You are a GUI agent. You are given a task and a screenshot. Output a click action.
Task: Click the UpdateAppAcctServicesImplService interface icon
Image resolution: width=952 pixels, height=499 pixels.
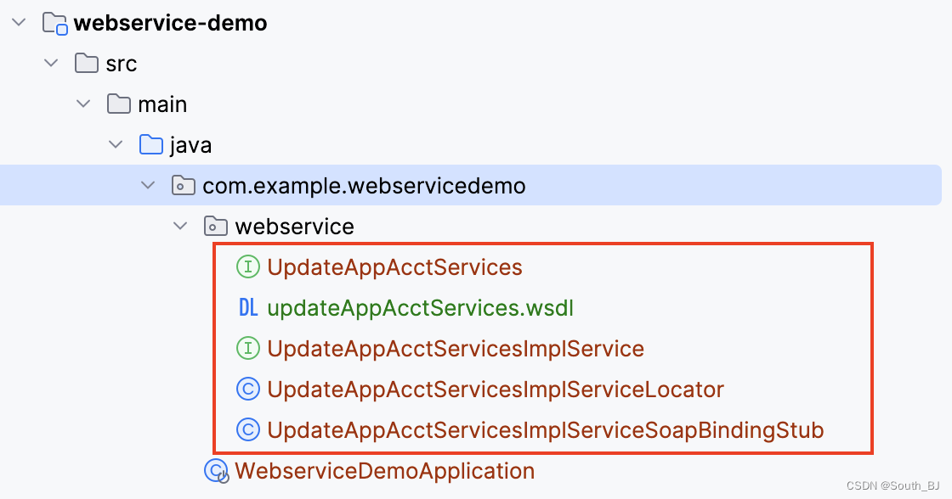click(247, 348)
